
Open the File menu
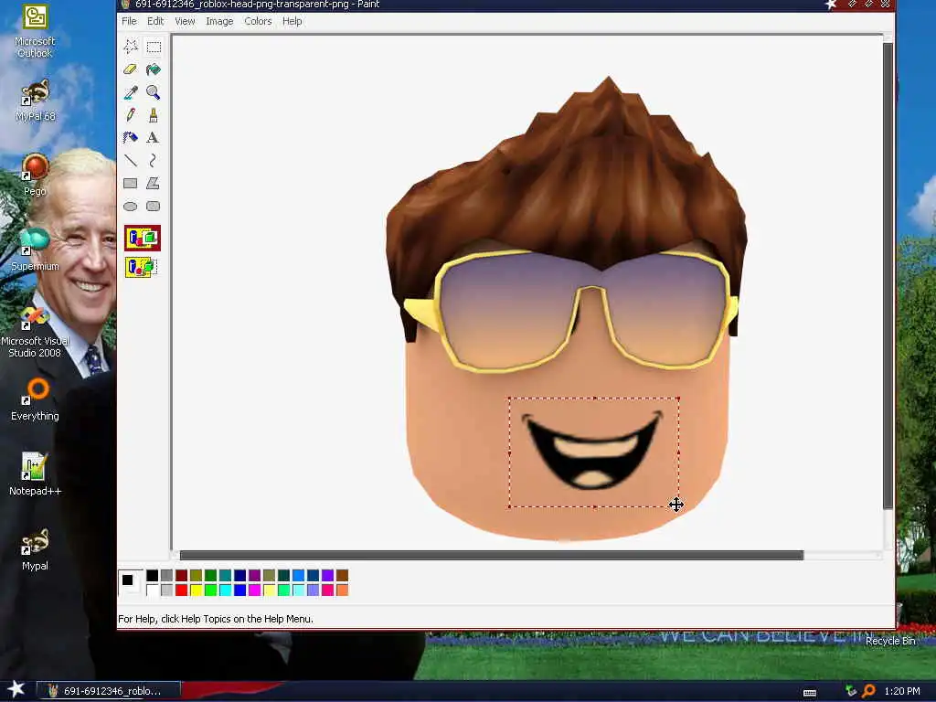click(x=129, y=21)
